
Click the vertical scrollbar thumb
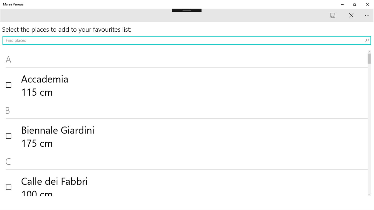[x=369, y=58]
